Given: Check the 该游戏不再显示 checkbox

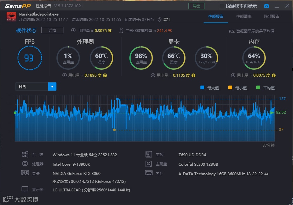Looking at the screenshot, I should tap(222, 6).
